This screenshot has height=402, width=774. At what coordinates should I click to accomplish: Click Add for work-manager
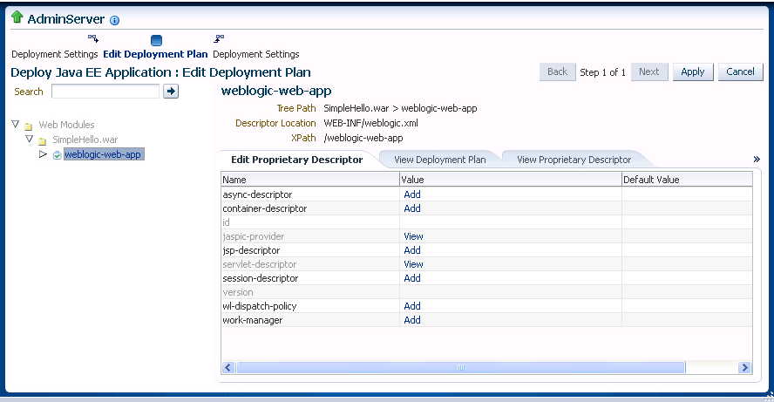pyautogui.click(x=412, y=320)
